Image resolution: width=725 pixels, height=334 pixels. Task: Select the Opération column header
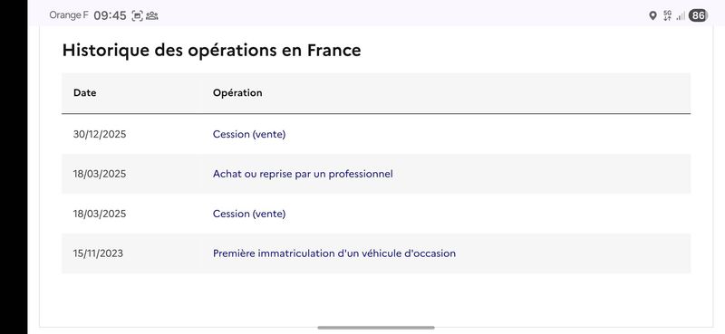pos(237,92)
